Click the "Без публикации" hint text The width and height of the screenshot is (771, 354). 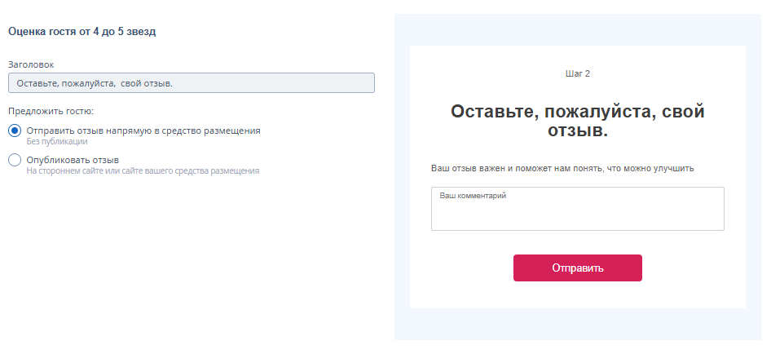[x=57, y=141]
